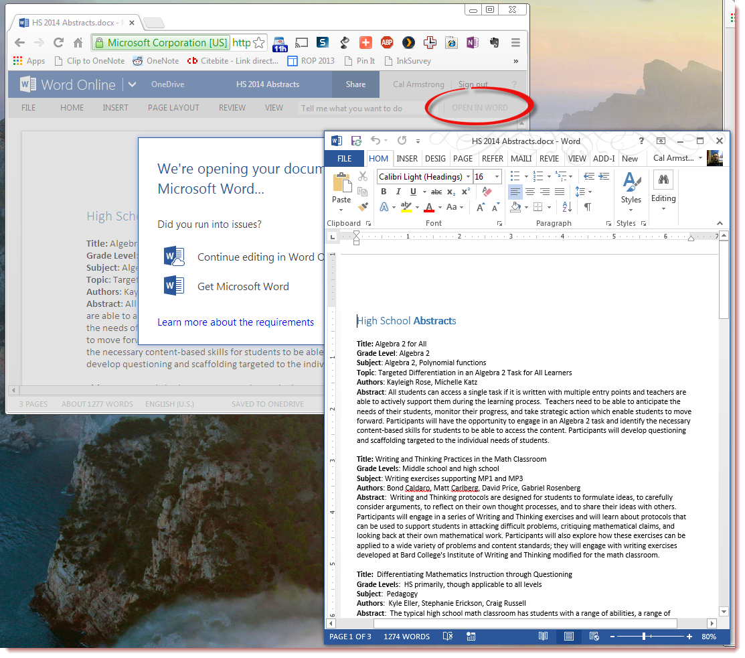Open the font size dropdown showing 16

(x=497, y=176)
